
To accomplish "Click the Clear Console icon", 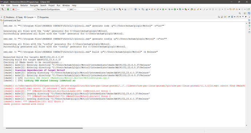I will point(219,17).
